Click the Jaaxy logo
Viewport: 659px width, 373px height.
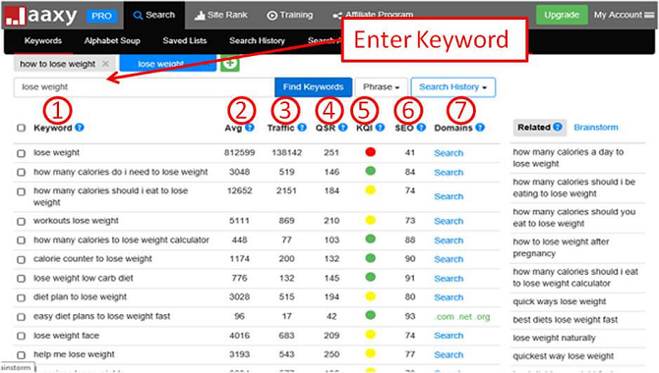40,16
